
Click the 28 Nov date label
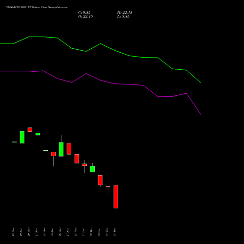point(76,232)
